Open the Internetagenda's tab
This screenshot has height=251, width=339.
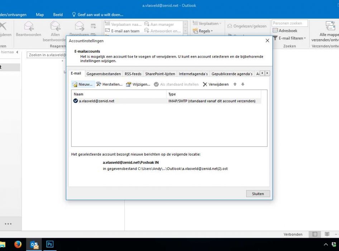[193, 74]
